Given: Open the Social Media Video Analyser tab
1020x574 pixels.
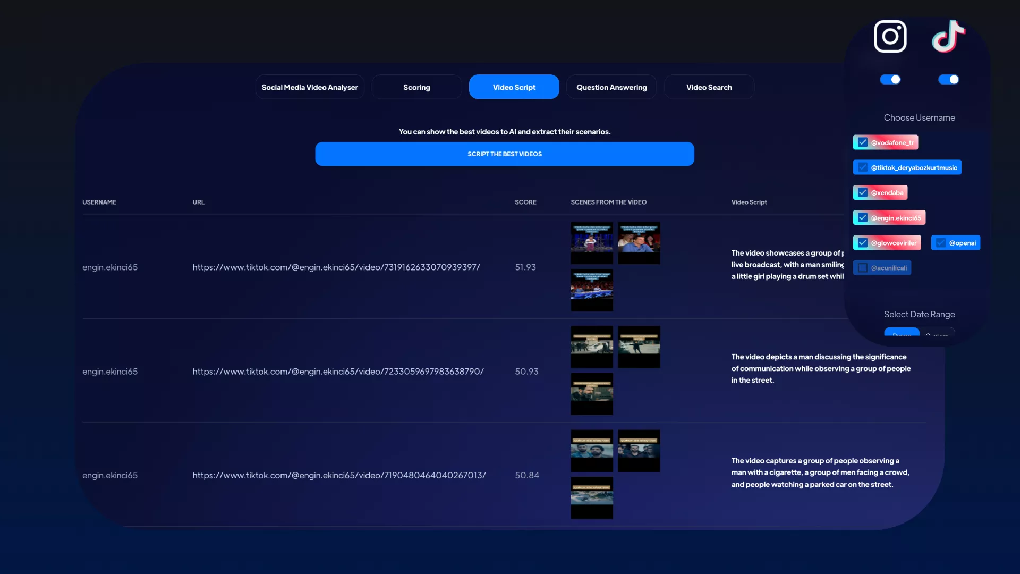Looking at the screenshot, I should pos(310,87).
